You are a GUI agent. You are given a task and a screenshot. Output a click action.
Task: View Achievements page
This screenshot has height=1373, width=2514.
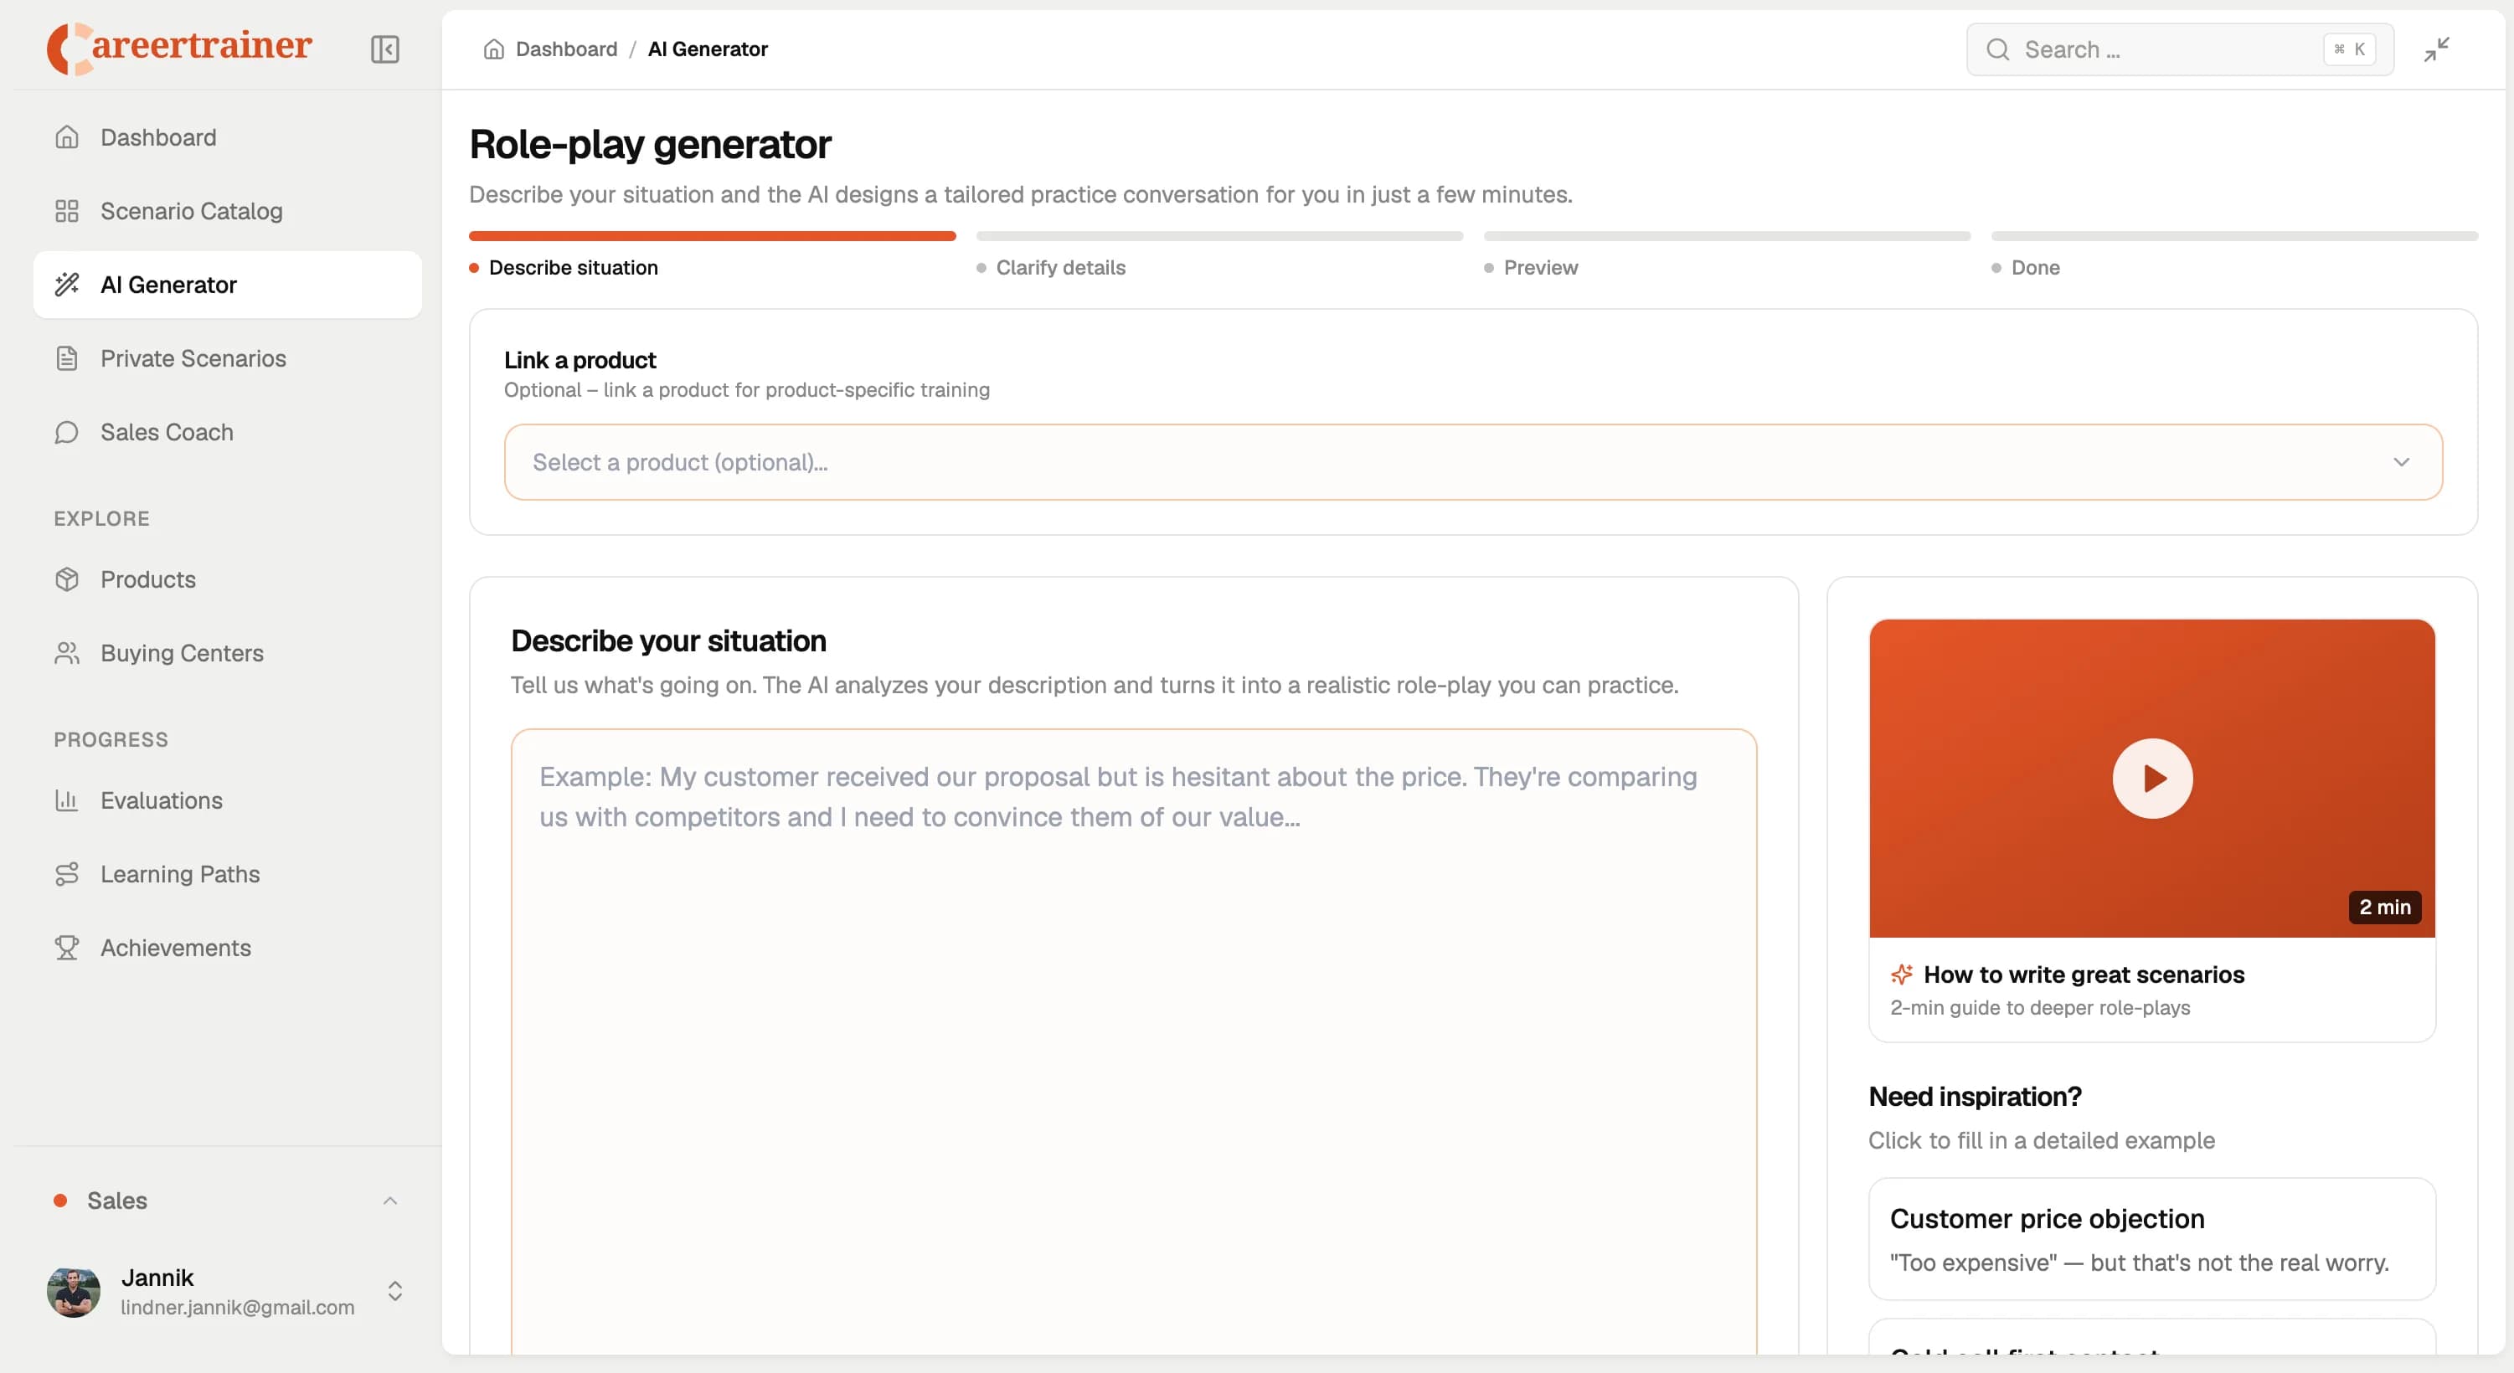(228, 948)
